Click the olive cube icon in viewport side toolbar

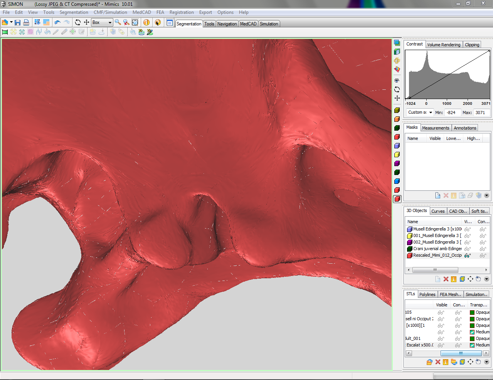[x=397, y=110]
